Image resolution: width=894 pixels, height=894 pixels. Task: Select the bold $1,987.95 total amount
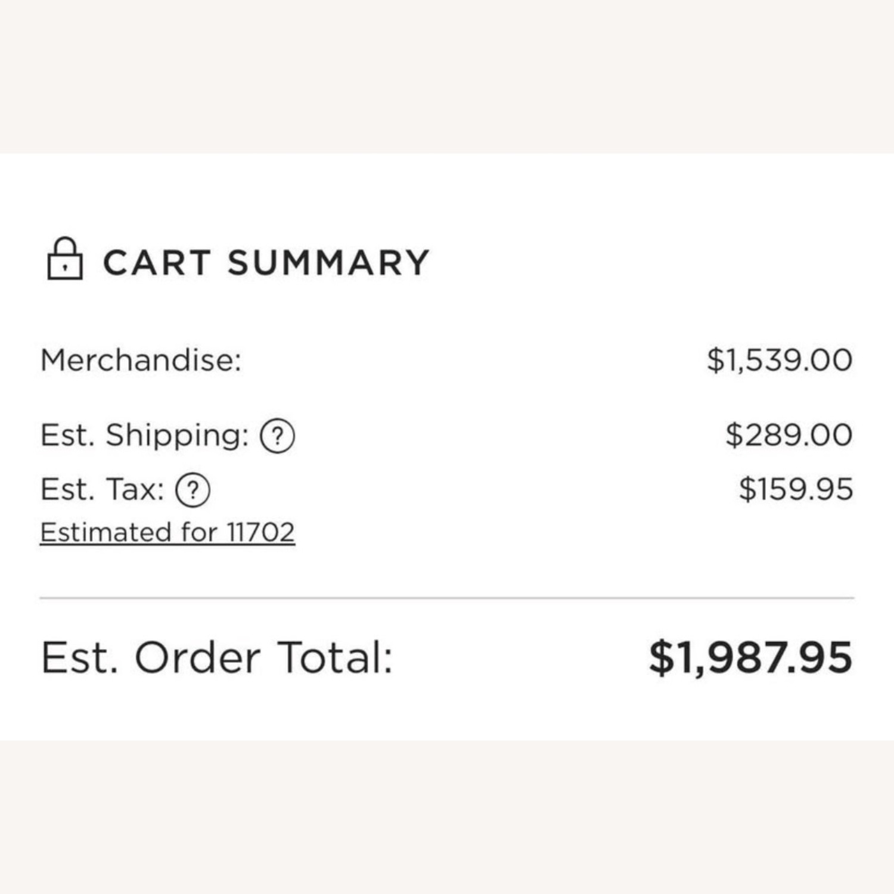[x=751, y=658]
